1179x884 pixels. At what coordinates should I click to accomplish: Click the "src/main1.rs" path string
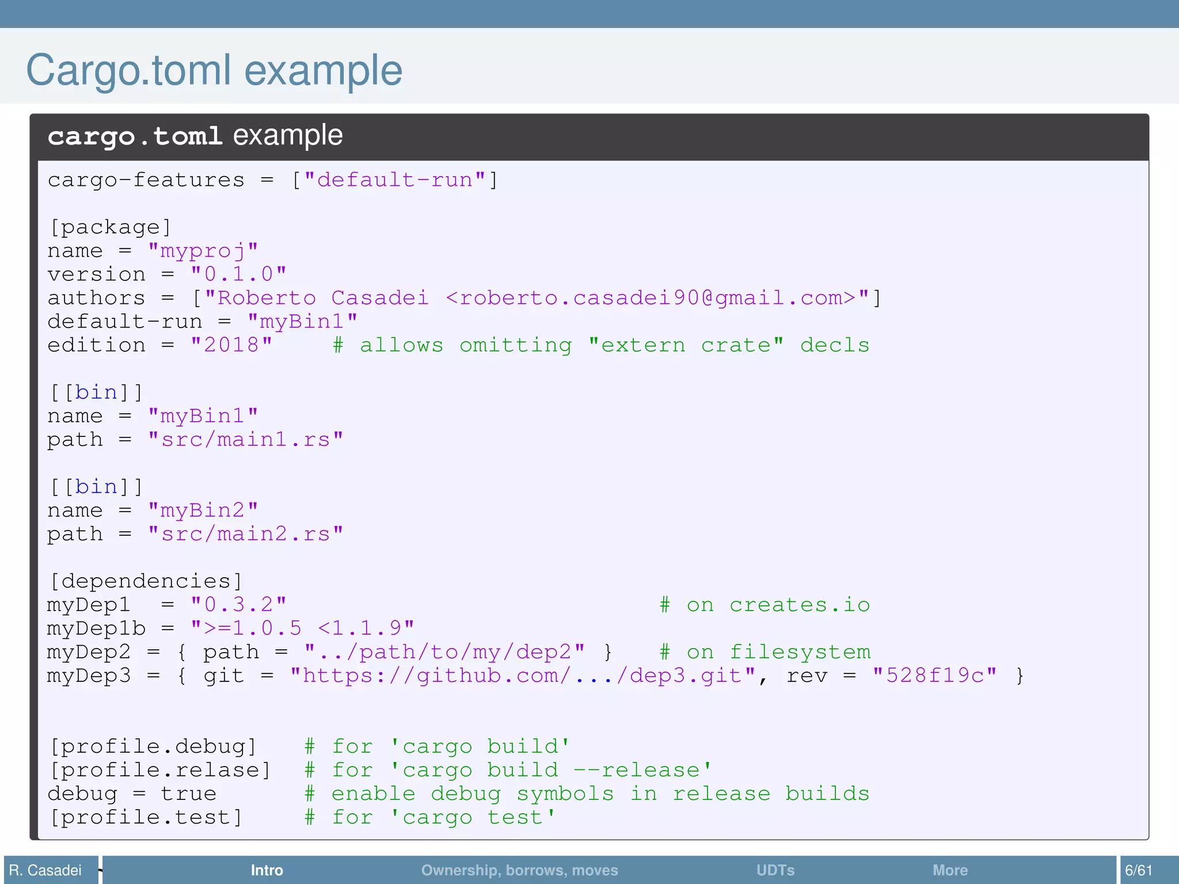tap(245, 440)
